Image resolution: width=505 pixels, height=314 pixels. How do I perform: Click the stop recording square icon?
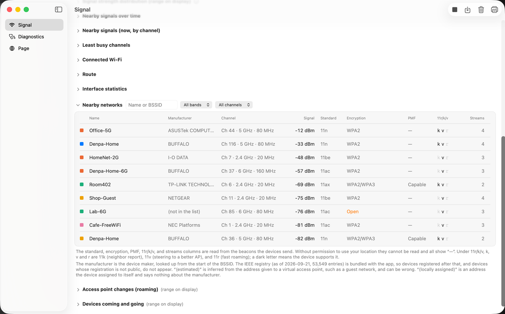[455, 10]
